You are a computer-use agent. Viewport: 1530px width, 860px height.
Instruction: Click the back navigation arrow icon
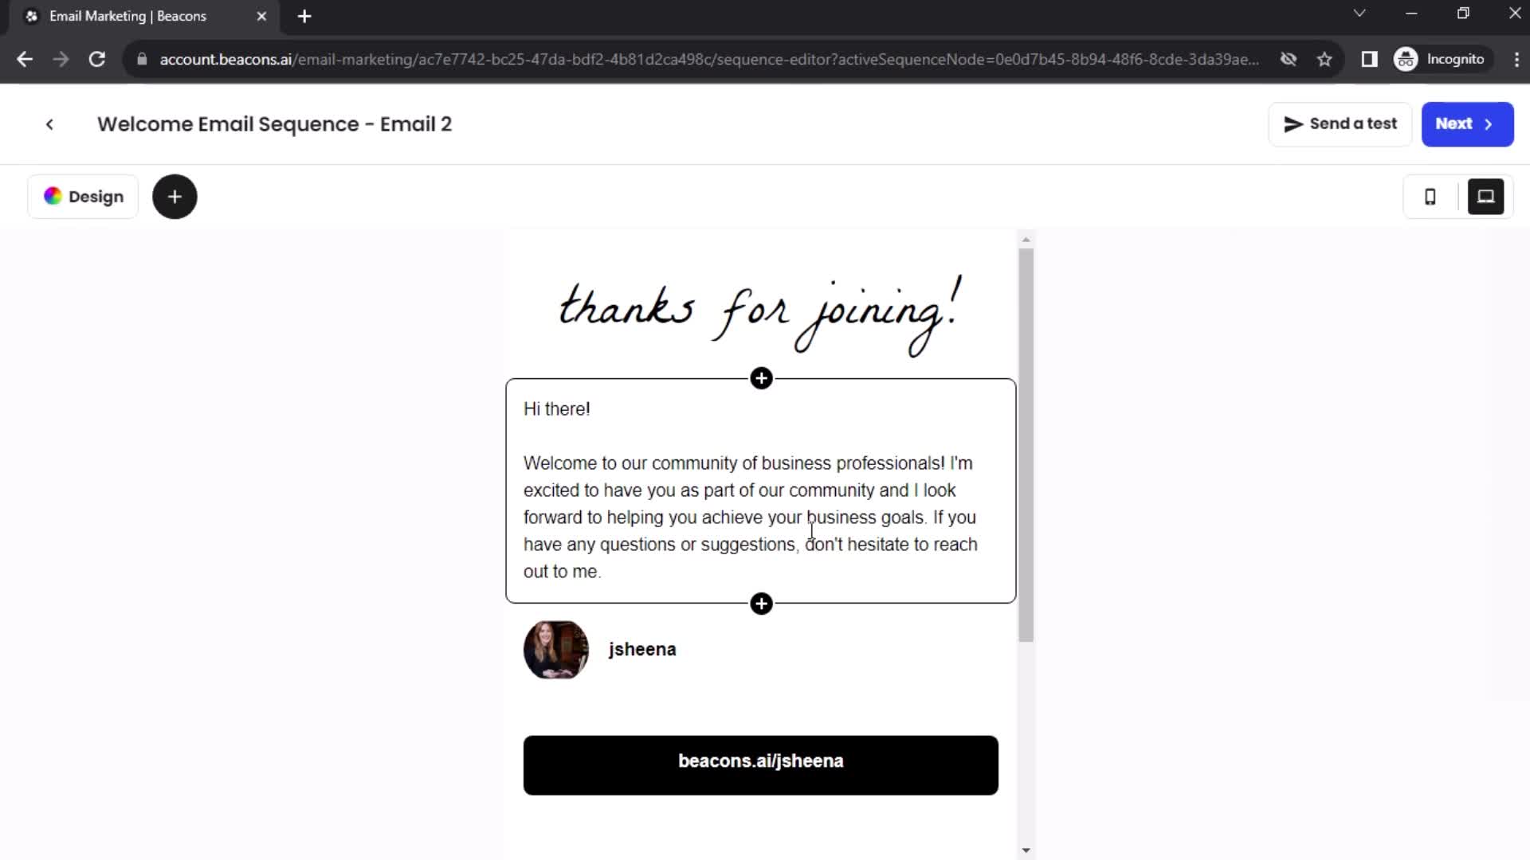coord(49,124)
